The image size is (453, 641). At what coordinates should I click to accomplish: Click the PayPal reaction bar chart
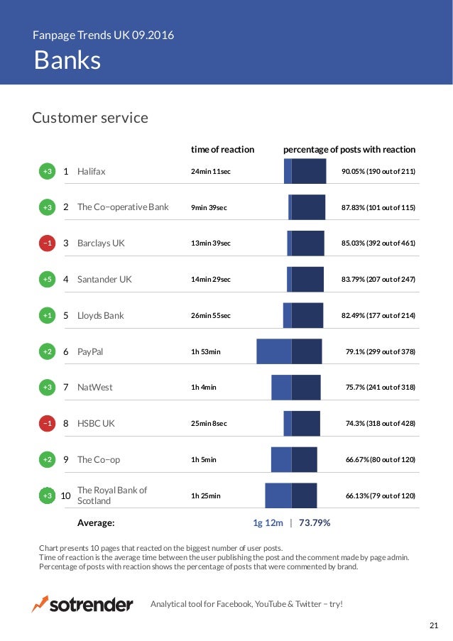tap(289, 351)
